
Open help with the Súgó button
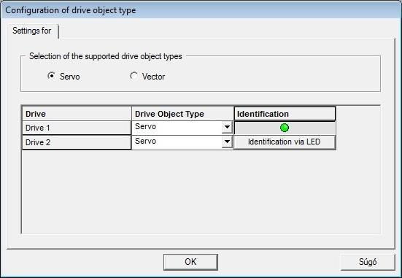pos(368,262)
